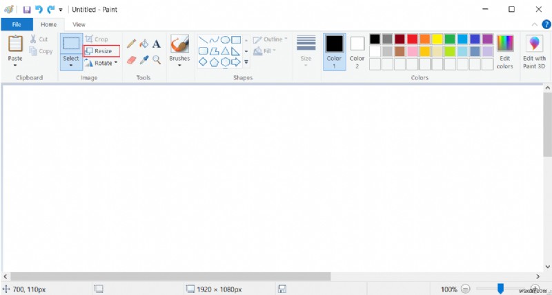Switch to the View tab
The height and width of the screenshot is (295, 552).
point(79,25)
